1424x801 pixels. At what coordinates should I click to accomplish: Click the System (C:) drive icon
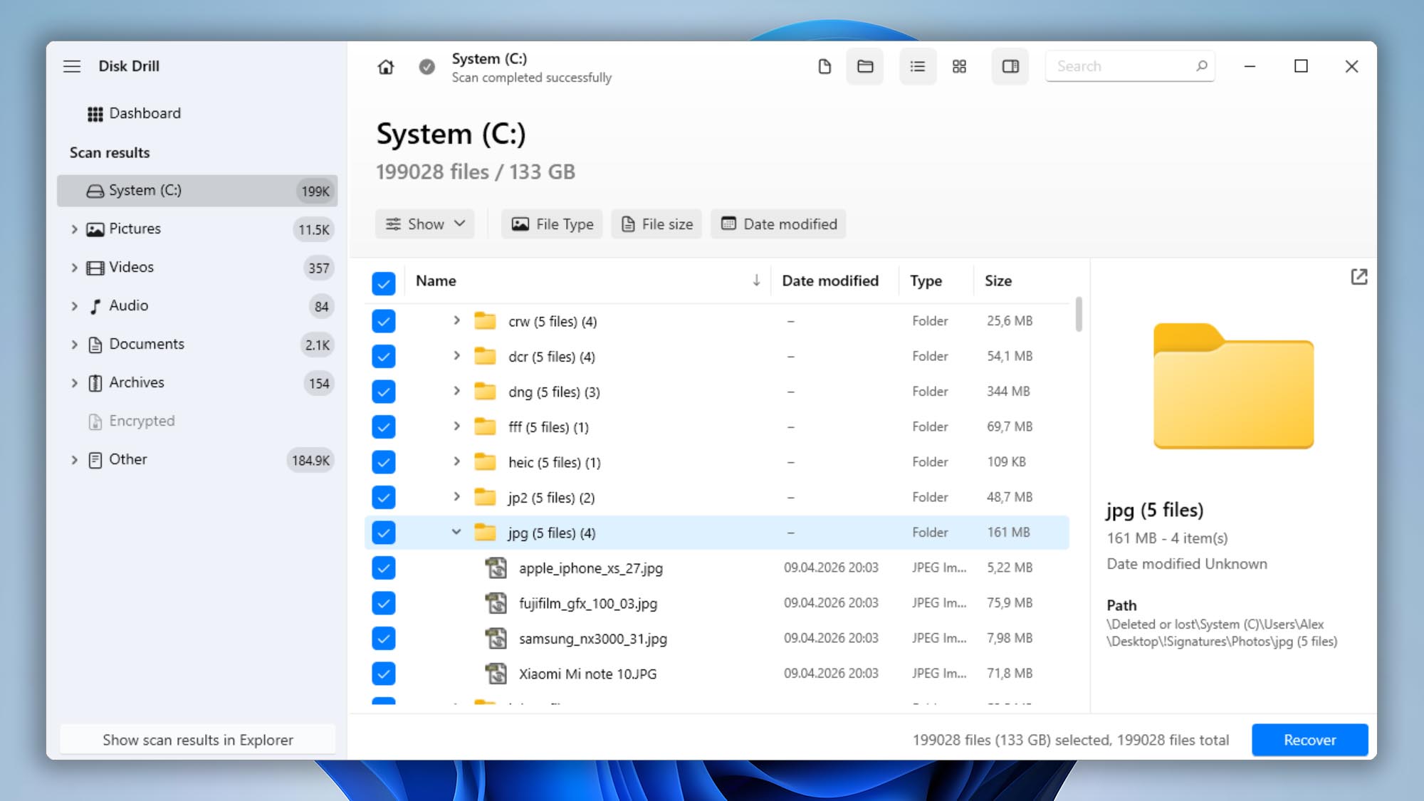pyautogui.click(x=95, y=191)
